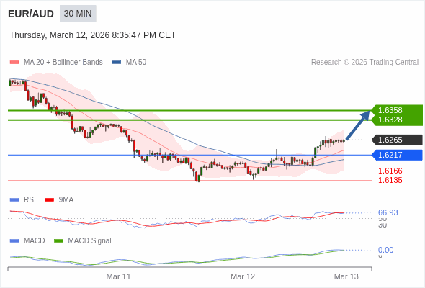This screenshot has height=288, width=425.
Task: Click the MACD legend label
Action: 35,240
